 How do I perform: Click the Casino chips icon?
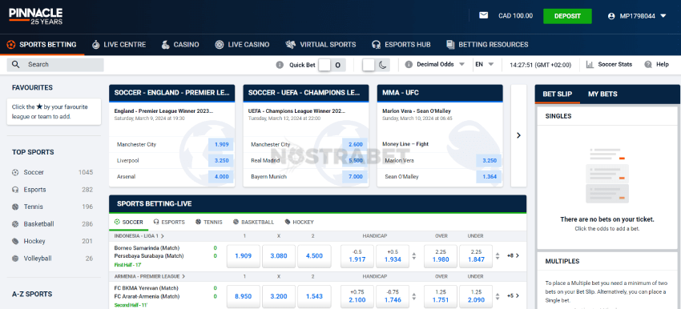click(x=166, y=44)
